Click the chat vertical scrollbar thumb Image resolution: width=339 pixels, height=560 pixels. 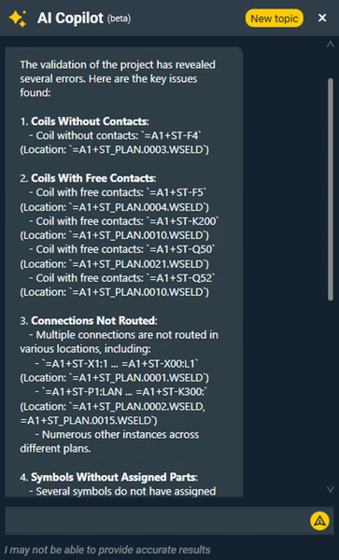tap(331, 189)
